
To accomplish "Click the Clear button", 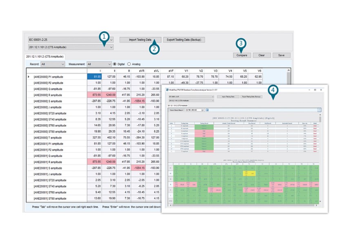I will click(262, 55).
